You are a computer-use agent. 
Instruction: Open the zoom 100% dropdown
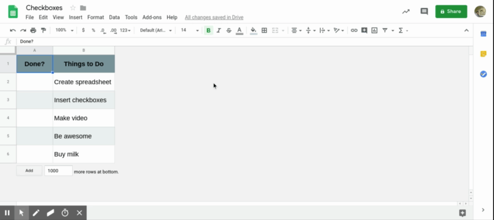65,31
